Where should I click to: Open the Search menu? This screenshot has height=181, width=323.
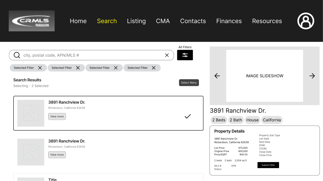click(x=107, y=21)
